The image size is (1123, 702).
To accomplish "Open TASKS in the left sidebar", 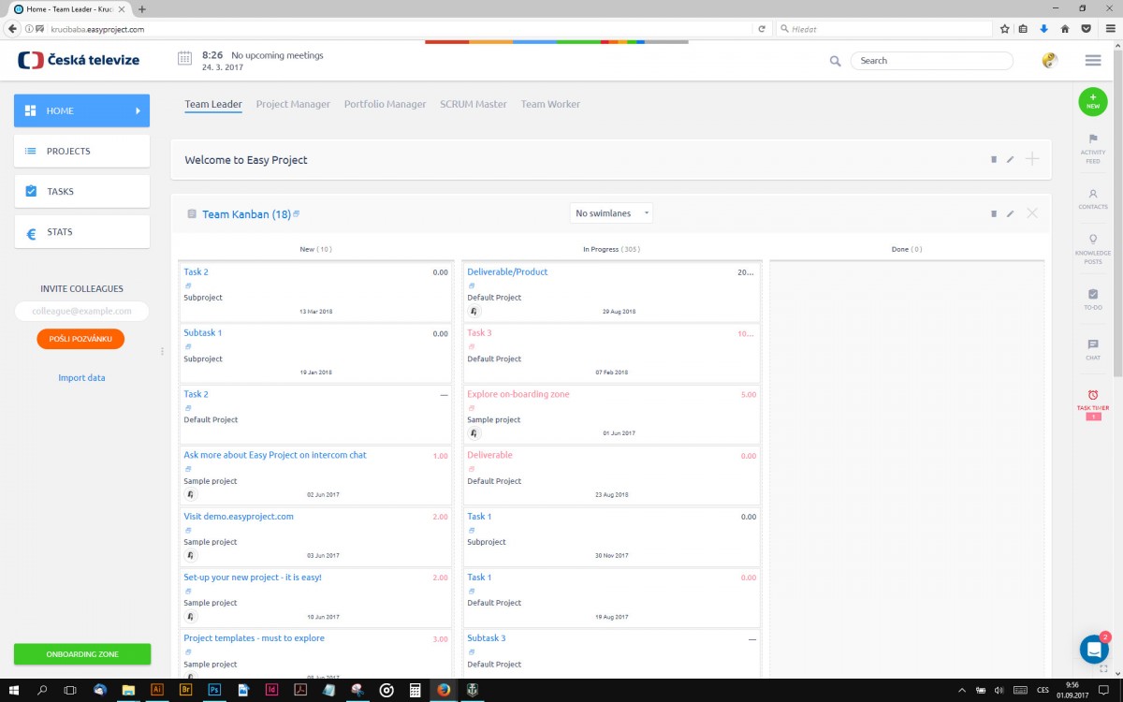I will (81, 191).
